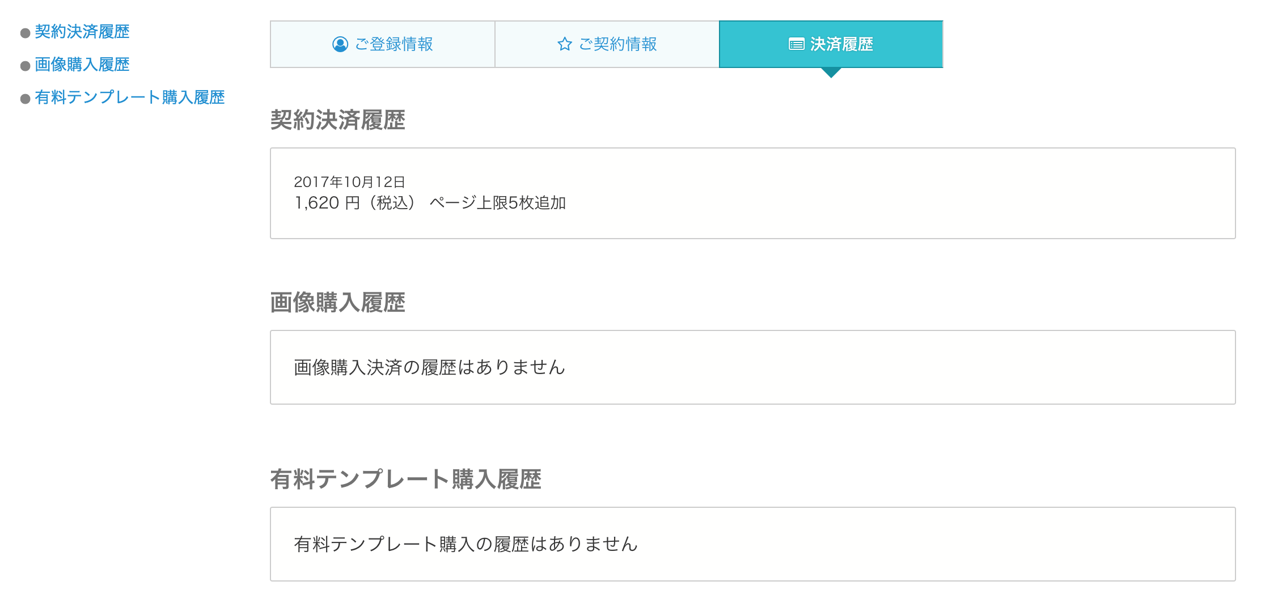Image resolution: width=1261 pixels, height=611 pixels.
Task: Click the 1,620 円 payment entry line
Action: [430, 203]
